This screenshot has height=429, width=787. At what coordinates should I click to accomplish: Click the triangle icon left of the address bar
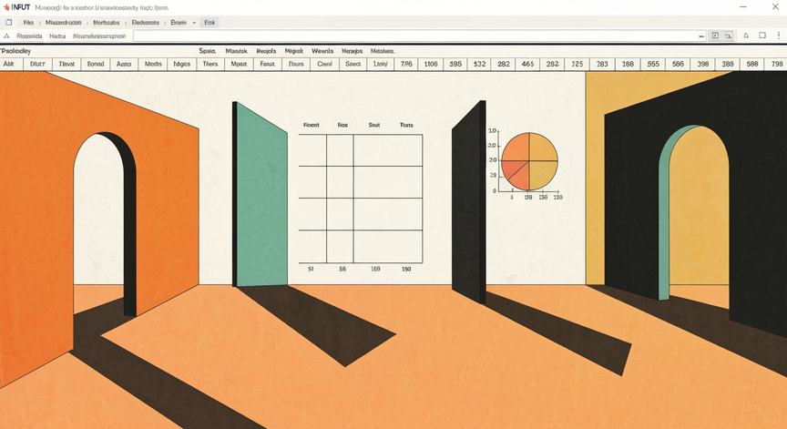6,36
